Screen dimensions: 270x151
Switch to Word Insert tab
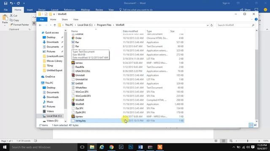coord(30,10)
